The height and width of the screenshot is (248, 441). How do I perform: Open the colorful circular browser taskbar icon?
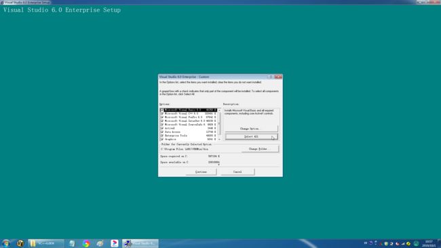86,243
